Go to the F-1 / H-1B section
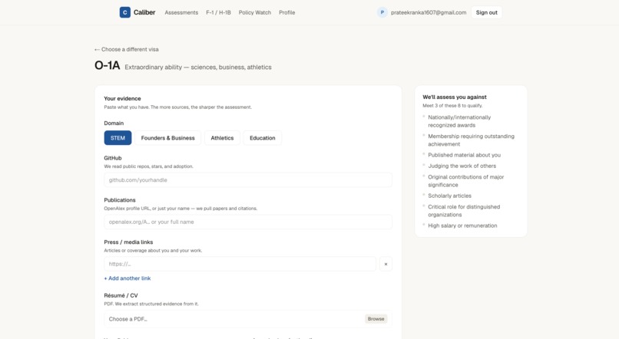This screenshot has height=339, width=619. pyautogui.click(x=218, y=12)
